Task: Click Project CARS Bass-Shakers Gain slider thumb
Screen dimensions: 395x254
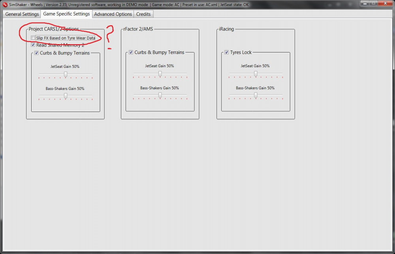Action: click(x=66, y=96)
